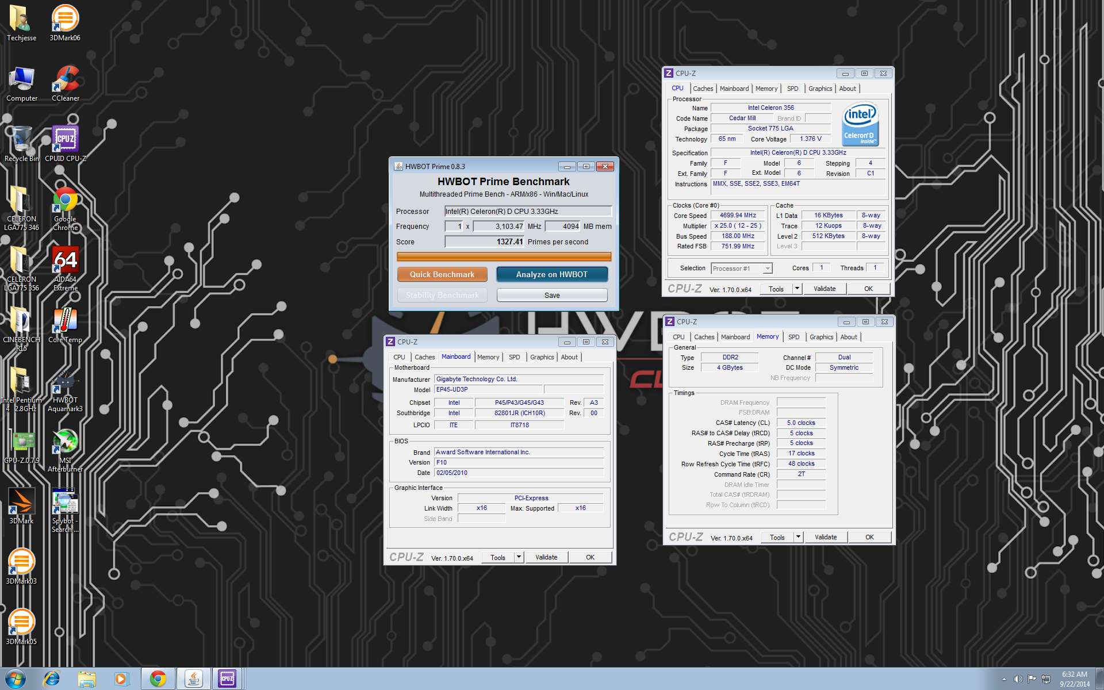
Task: Click the orange benchmark progress bar
Action: (504, 256)
